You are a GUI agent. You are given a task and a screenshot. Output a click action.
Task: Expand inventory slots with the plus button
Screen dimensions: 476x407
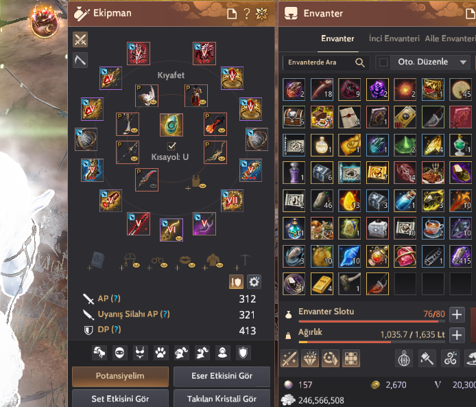(457, 314)
